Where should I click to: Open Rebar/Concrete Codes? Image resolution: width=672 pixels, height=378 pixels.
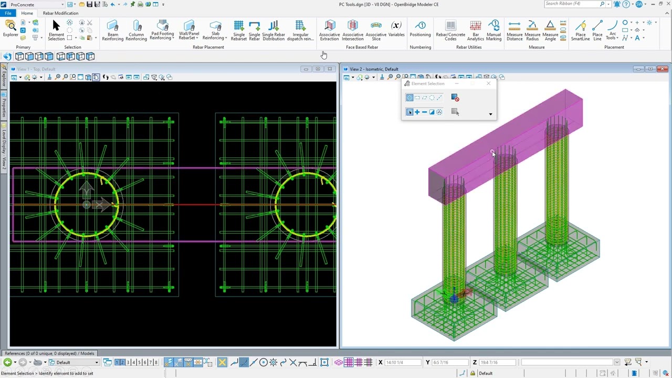(450, 30)
